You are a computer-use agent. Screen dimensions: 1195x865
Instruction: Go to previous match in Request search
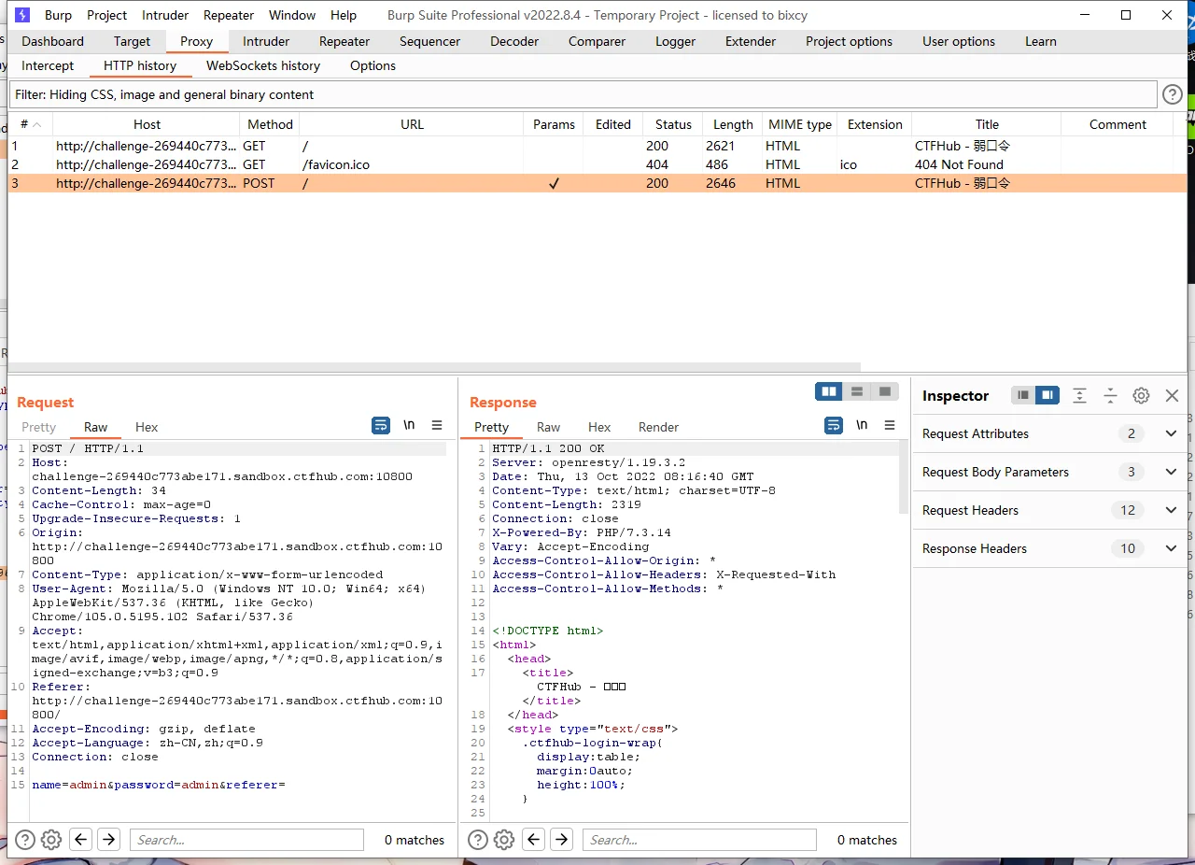(x=81, y=840)
